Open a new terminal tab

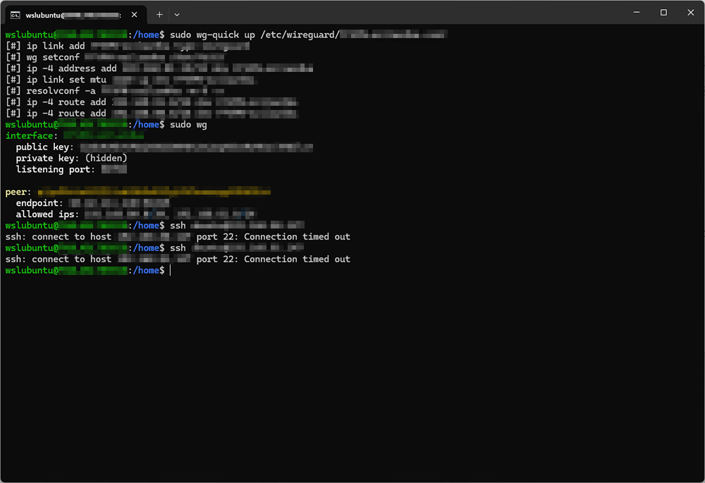tap(159, 14)
